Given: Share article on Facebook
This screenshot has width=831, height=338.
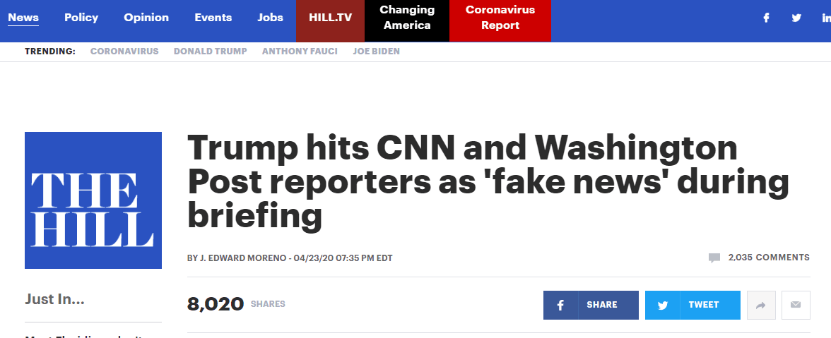Looking at the screenshot, I should 591,306.
